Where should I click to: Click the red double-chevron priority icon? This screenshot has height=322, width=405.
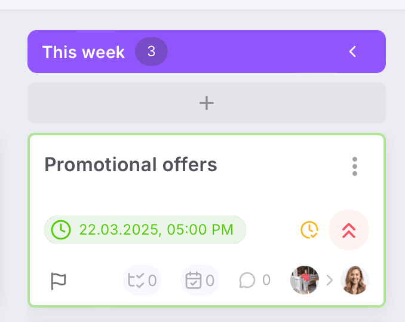349,230
